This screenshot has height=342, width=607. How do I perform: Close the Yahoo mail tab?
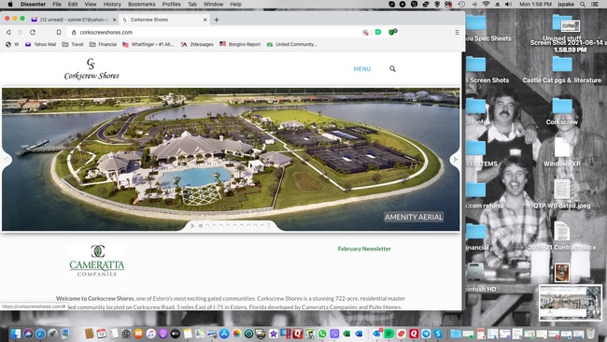(114, 20)
